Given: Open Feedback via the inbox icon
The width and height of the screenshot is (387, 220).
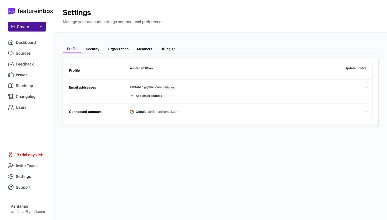Looking at the screenshot, I should 11,64.
